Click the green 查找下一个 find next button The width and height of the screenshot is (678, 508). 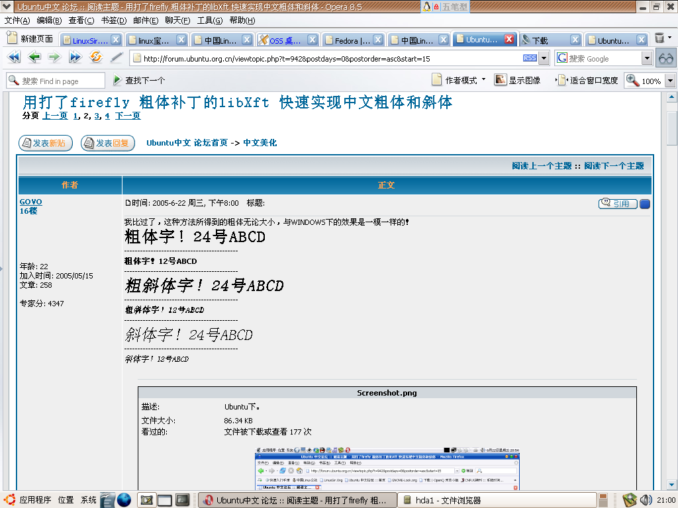coord(139,80)
